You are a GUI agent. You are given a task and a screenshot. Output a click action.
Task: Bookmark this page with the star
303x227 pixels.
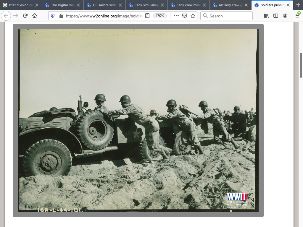point(193,16)
